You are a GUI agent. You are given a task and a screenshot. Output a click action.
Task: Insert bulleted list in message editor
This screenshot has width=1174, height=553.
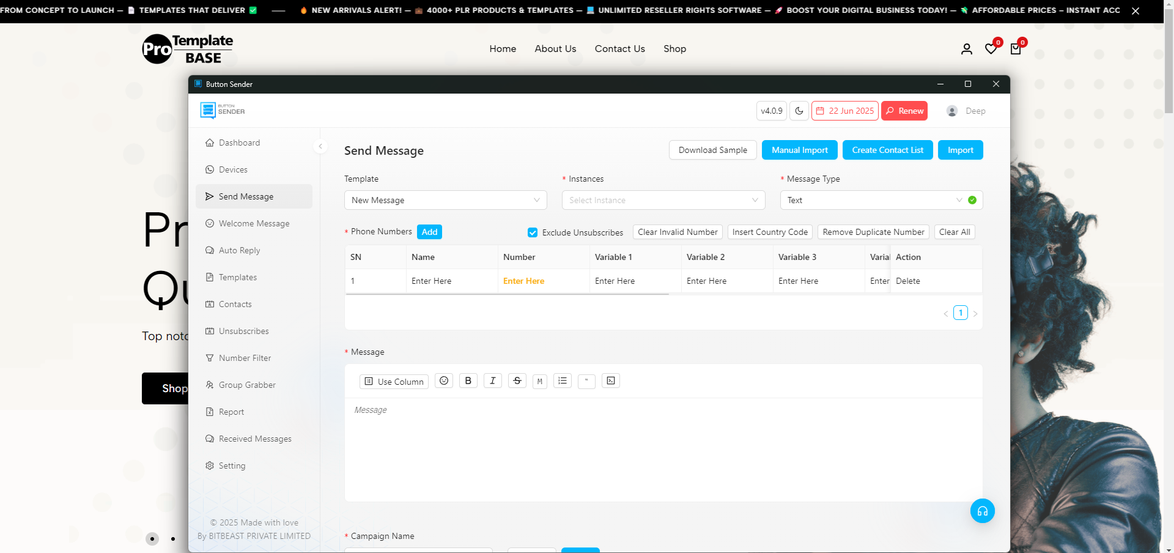[563, 380]
